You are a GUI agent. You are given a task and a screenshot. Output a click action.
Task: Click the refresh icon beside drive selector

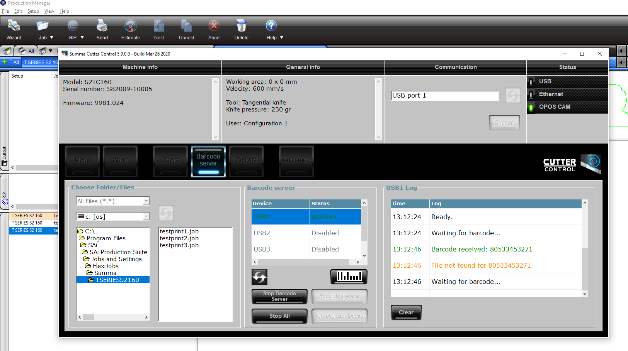click(166, 213)
